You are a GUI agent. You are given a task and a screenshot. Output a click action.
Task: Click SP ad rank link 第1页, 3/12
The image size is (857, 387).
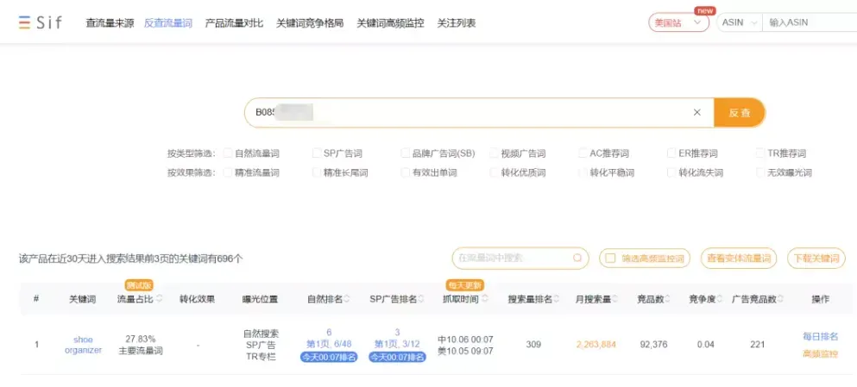[397, 345]
